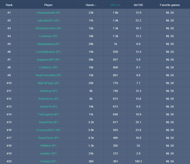The image size is (190, 164).
Task: Select the 369 hands value for truckant
Action: [x=91, y=161]
